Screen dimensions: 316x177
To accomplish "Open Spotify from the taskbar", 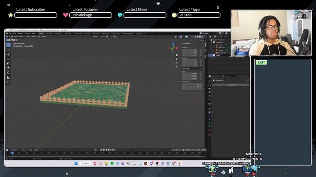I will (x=112, y=163).
